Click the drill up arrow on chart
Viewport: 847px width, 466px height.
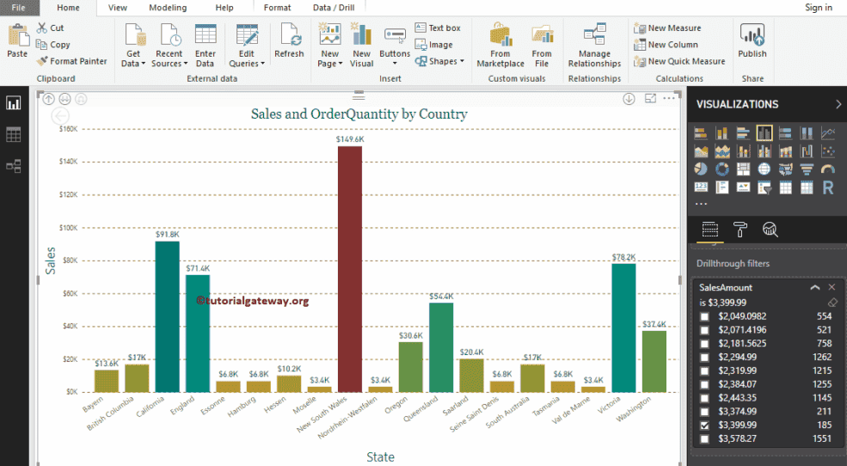[x=49, y=100]
